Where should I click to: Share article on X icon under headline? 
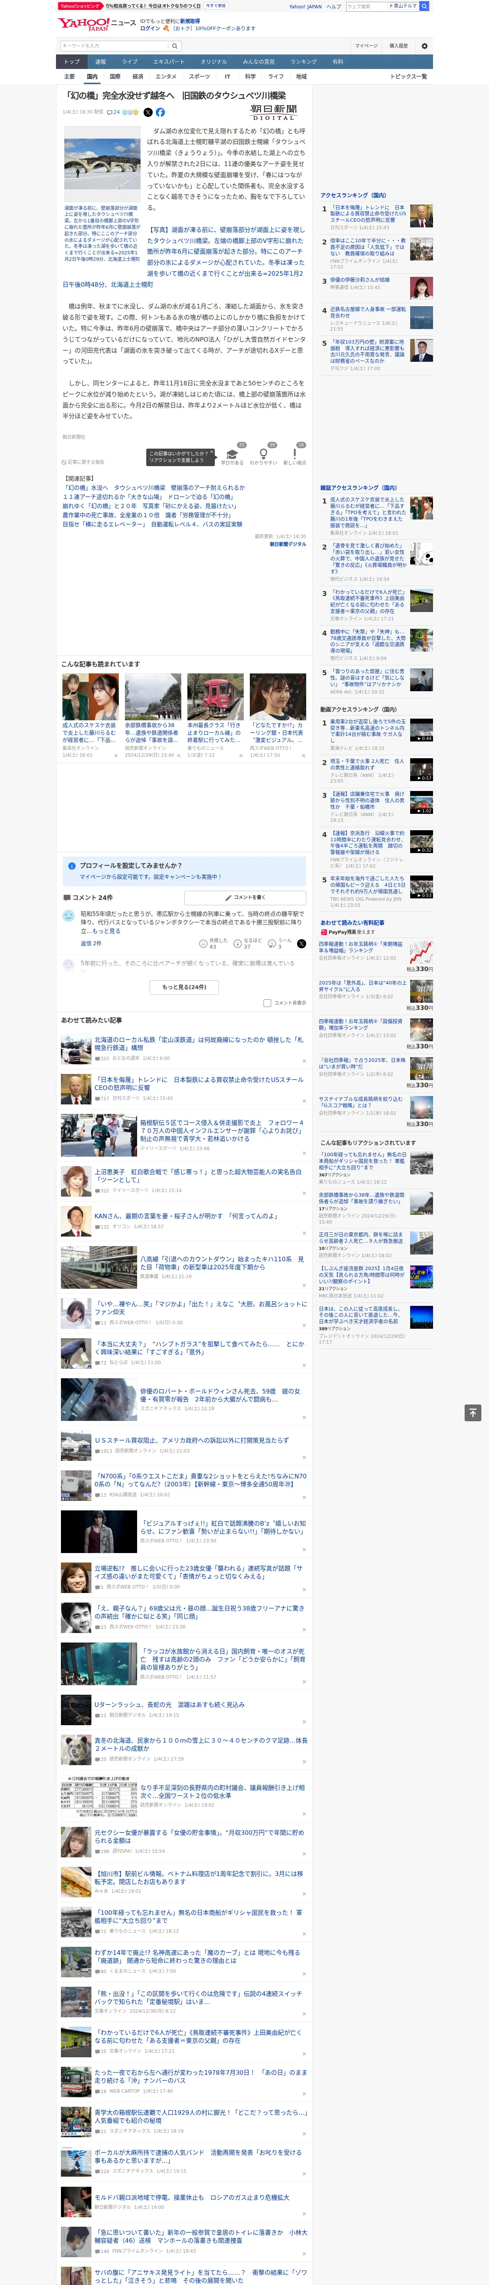[x=148, y=113]
